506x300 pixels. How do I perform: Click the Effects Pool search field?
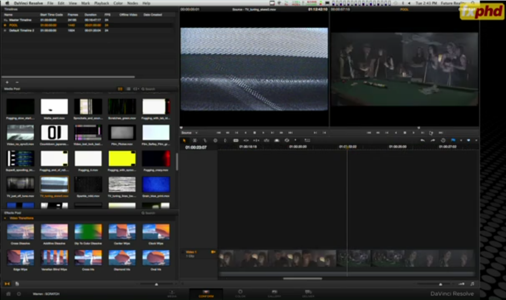click(x=158, y=213)
